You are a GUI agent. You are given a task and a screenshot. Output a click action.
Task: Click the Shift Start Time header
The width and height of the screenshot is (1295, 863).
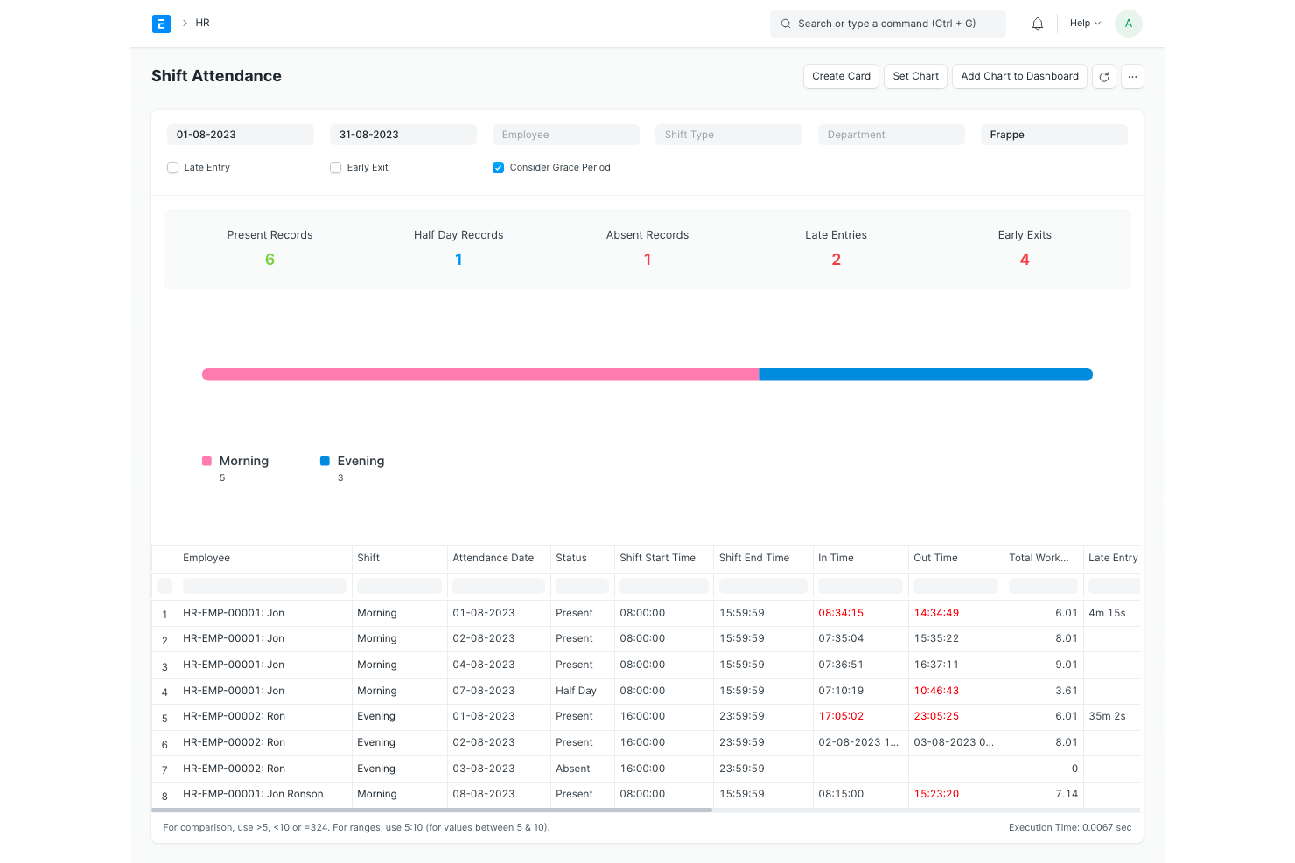coord(664,558)
